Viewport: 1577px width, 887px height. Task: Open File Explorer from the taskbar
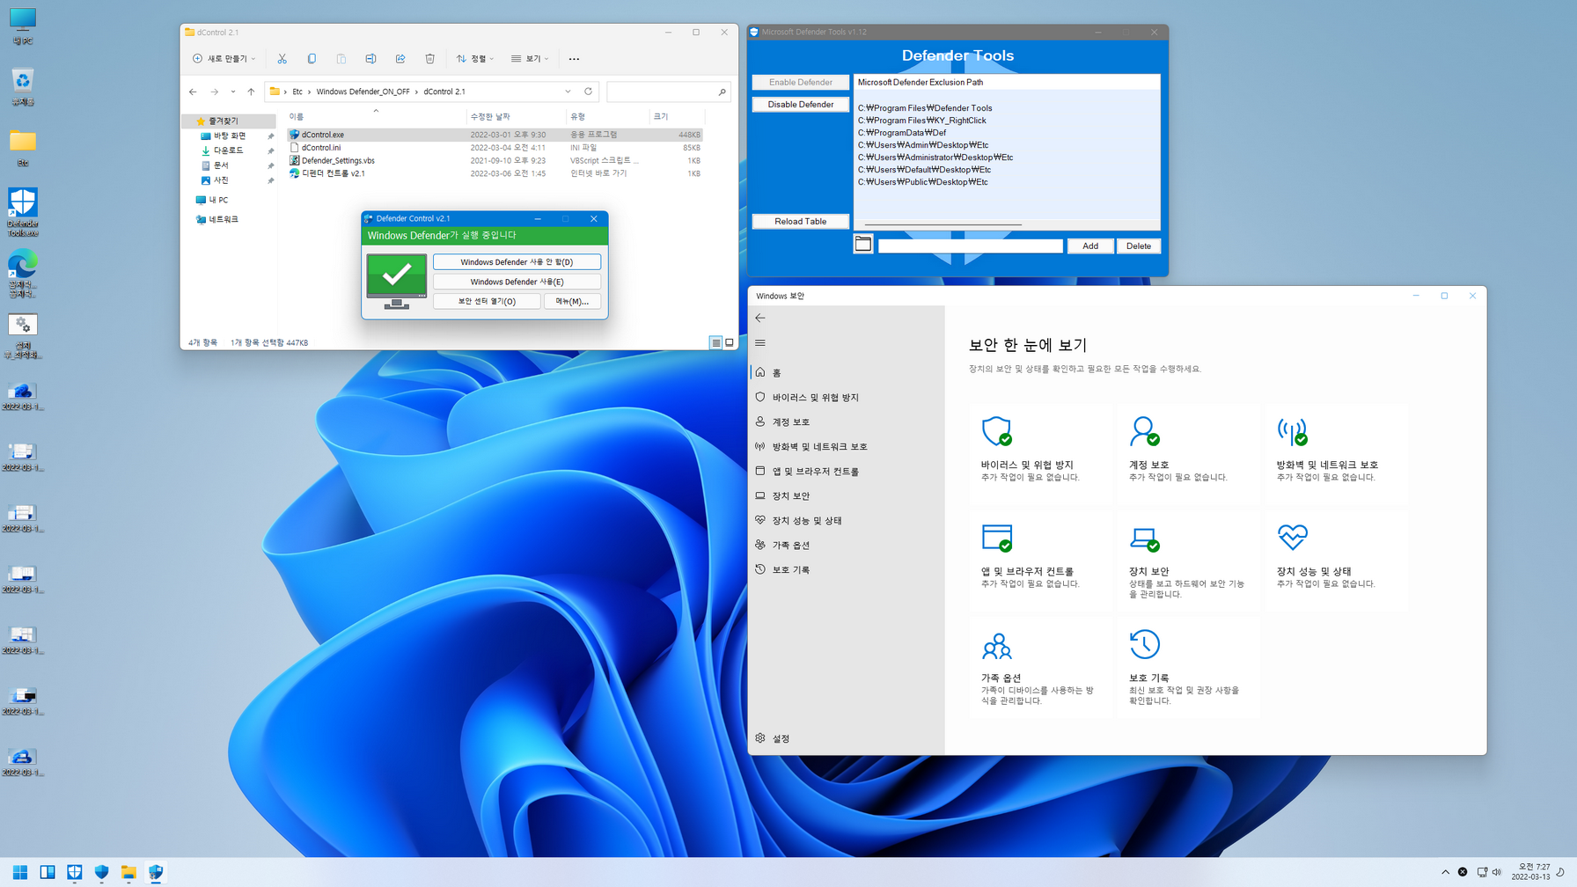pos(128,872)
